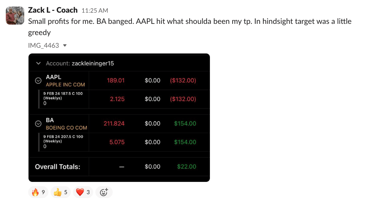Open the IMG_4463 file name

[x=43, y=46]
